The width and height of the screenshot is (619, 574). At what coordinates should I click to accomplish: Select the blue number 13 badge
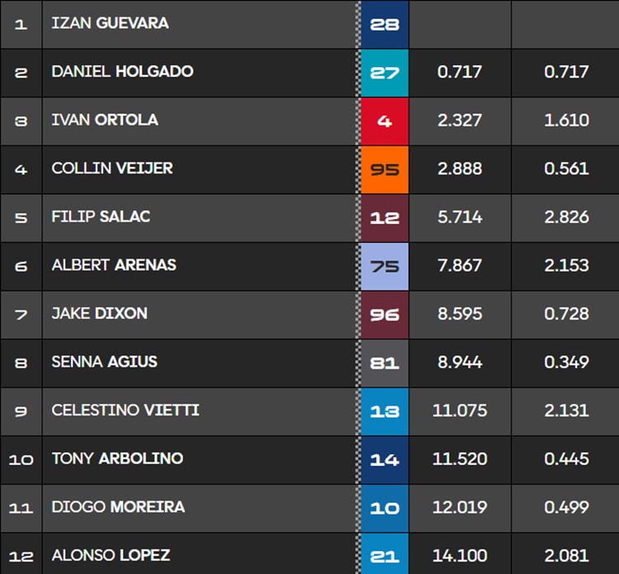(x=385, y=411)
